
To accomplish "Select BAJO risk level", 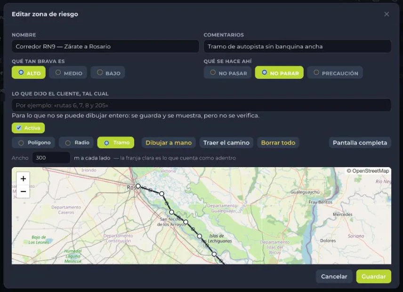I will pyautogui.click(x=108, y=73).
